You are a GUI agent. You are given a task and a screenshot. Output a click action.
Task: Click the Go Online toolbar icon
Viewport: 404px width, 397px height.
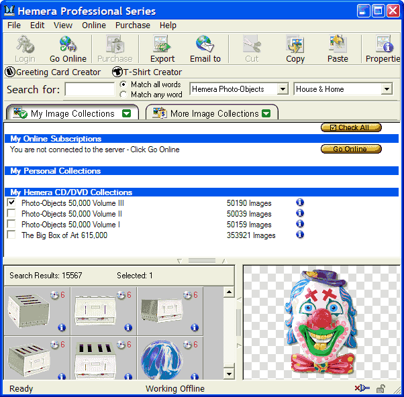(68, 49)
